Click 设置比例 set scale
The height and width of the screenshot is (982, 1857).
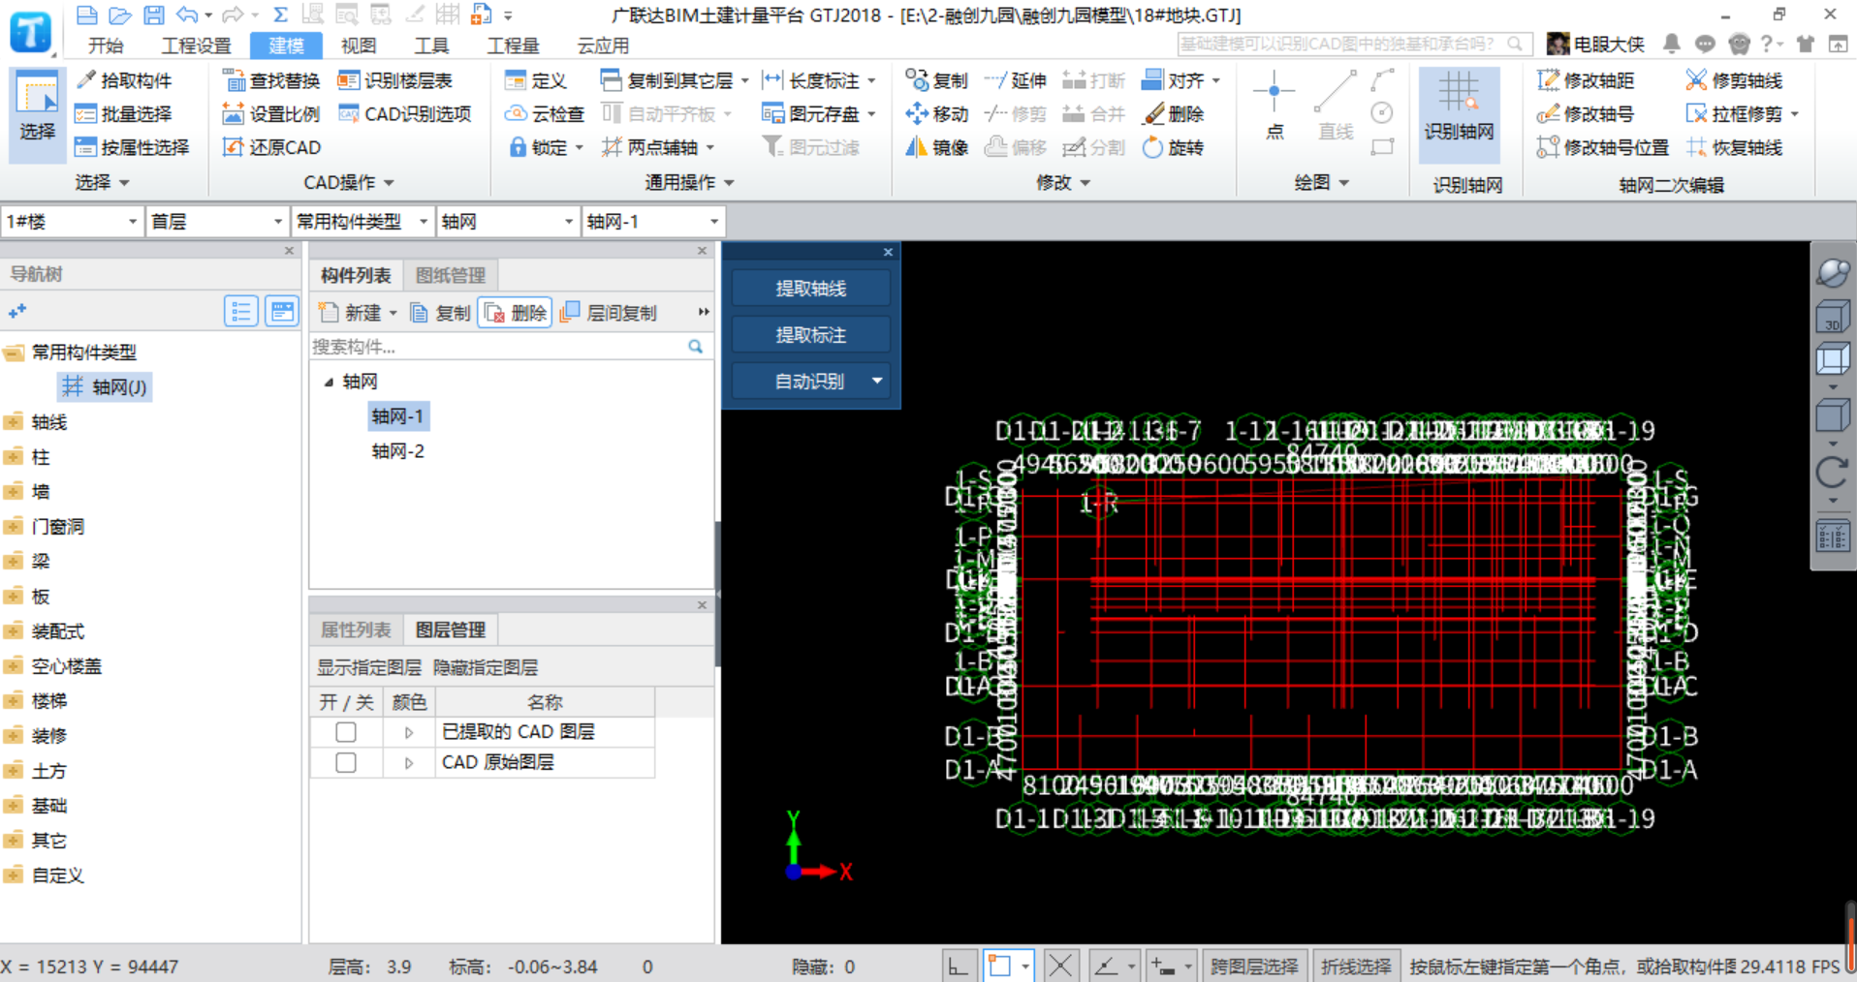[271, 114]
